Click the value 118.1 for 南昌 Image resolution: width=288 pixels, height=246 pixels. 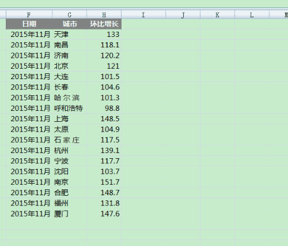(x=104, y=45)
